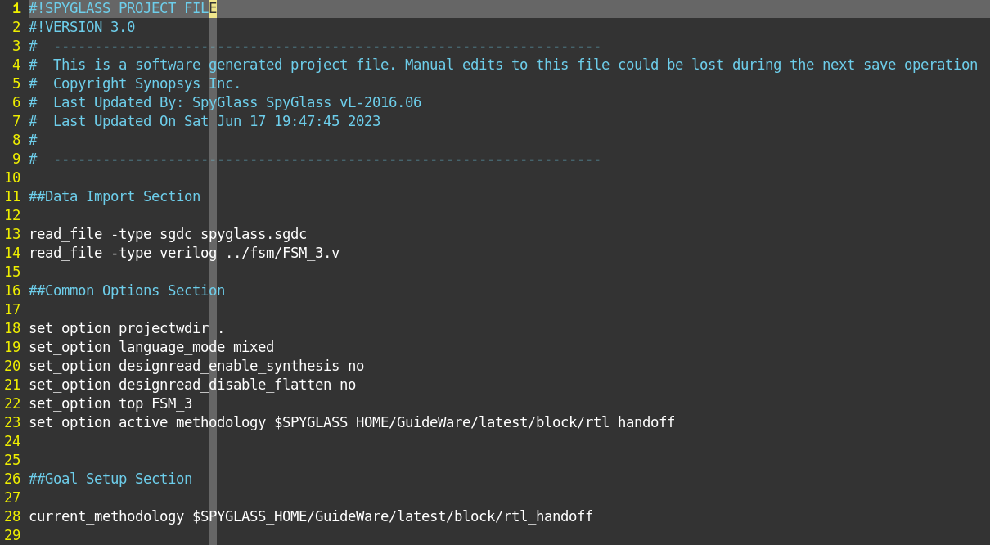Place cursor on the projectwdir option
This screenshot has height=545, width=990.
point(164,328)
